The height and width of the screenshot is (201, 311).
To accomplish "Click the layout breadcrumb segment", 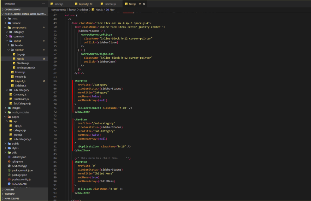I will [x=72, y=10].
